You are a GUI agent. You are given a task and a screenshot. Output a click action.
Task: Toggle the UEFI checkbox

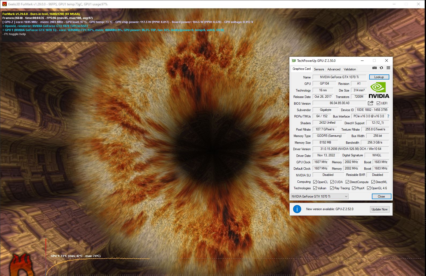click(x=378, y=103)
